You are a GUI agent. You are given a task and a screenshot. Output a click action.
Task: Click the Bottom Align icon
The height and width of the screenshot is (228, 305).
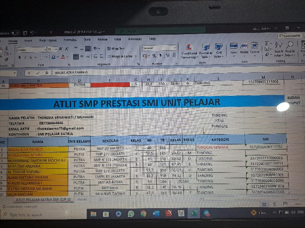(88, 49)
